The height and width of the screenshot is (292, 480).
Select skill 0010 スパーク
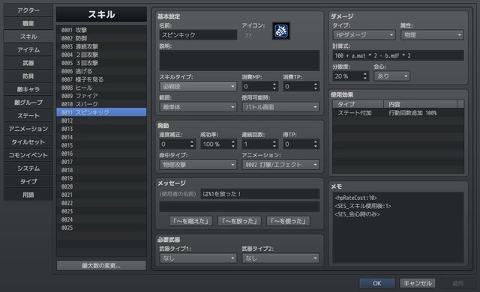[101, 104]
